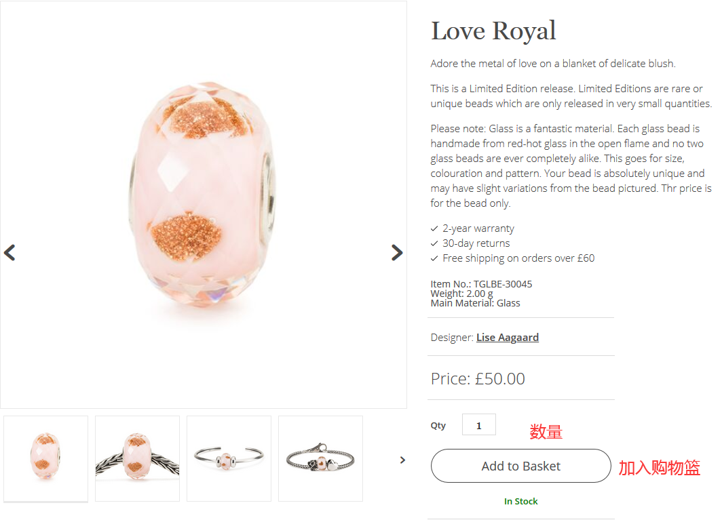Click the previous image arrow on the gallery
Screen dimensions: 722x520
click(x=9, y=253)
